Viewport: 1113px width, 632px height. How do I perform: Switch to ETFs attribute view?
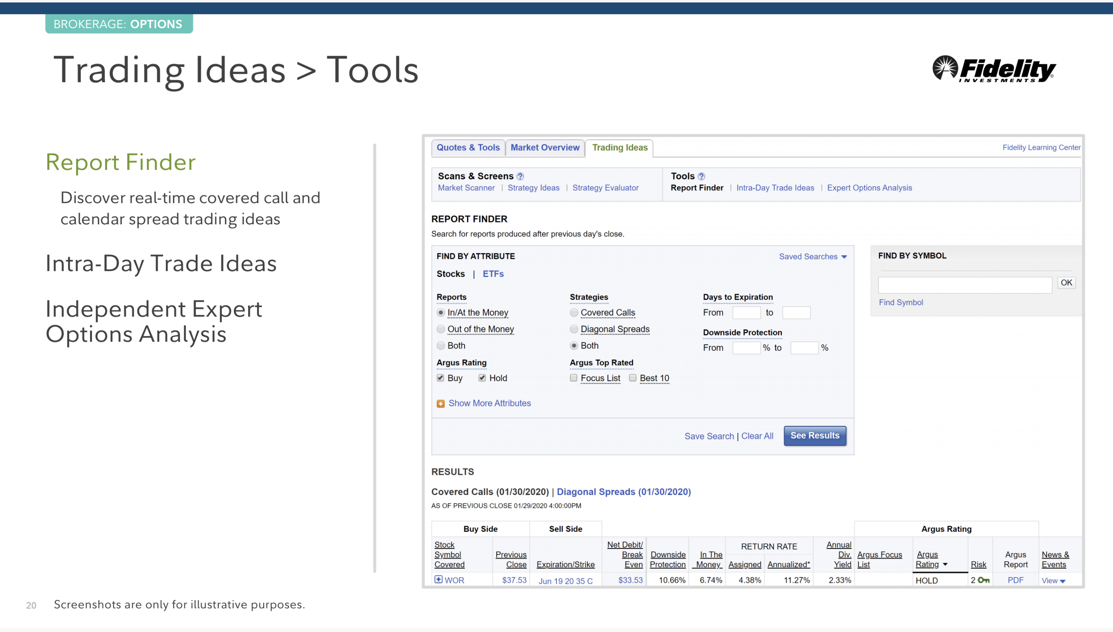(x=493, y=274)
